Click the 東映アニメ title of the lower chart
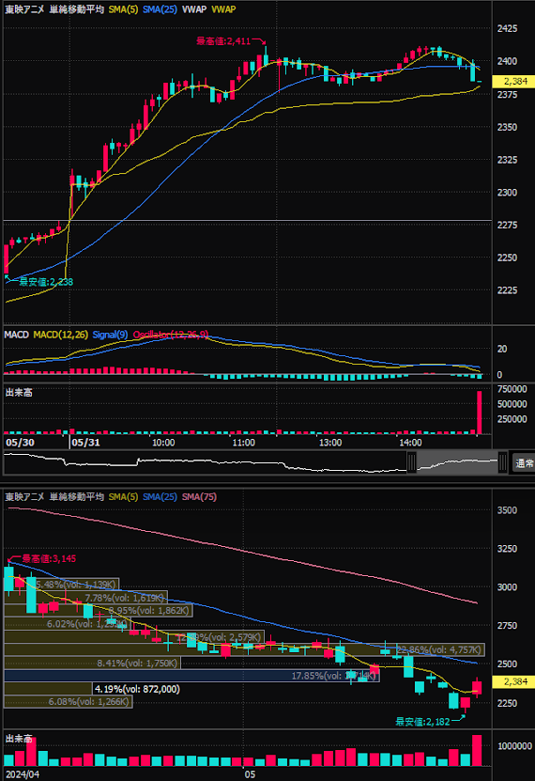 [x=24, y=496]
